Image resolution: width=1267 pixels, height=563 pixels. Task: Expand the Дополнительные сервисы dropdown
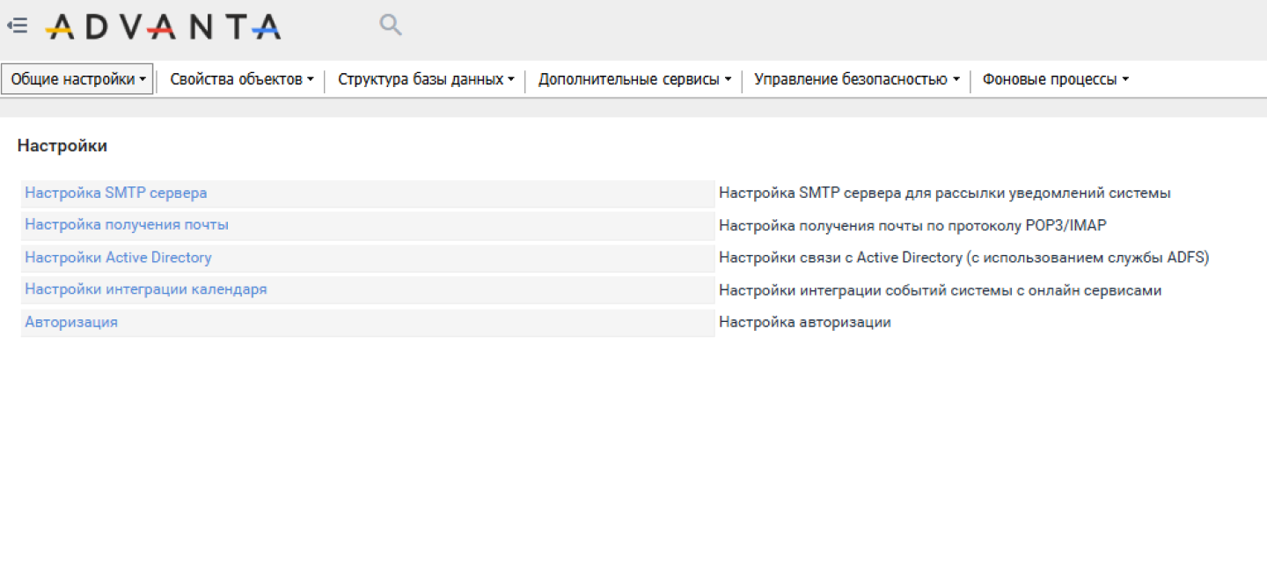[634, 79]
